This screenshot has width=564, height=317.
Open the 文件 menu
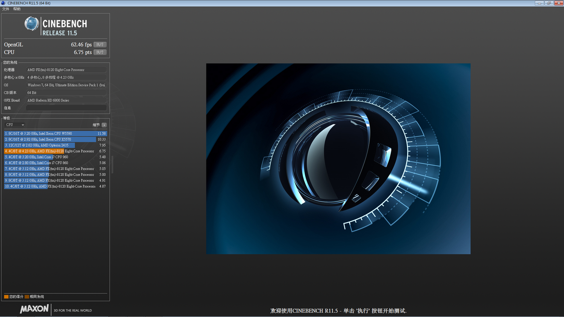coord(6,9)
